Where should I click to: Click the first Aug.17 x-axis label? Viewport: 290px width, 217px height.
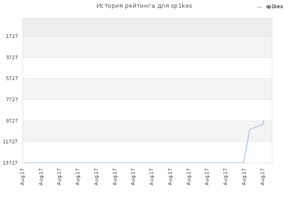22,177
